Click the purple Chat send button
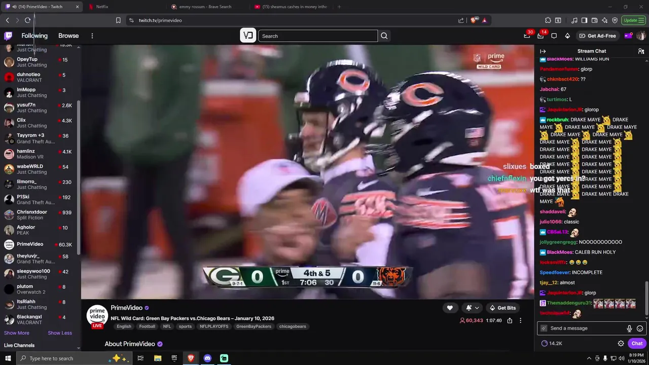 pos(637,343)
